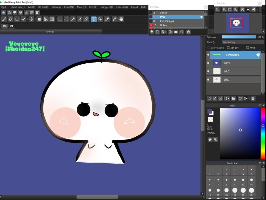
Task: Open the Bộ lọc(R) menu
Action: (43, 7)
